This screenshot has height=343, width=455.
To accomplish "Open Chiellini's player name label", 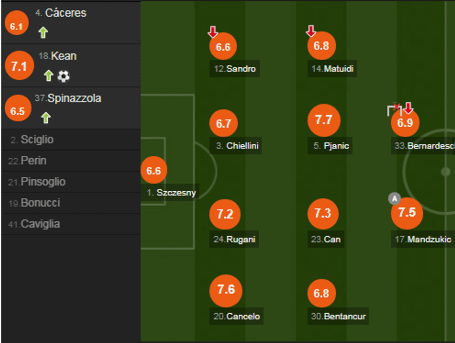I will [237, 146].
